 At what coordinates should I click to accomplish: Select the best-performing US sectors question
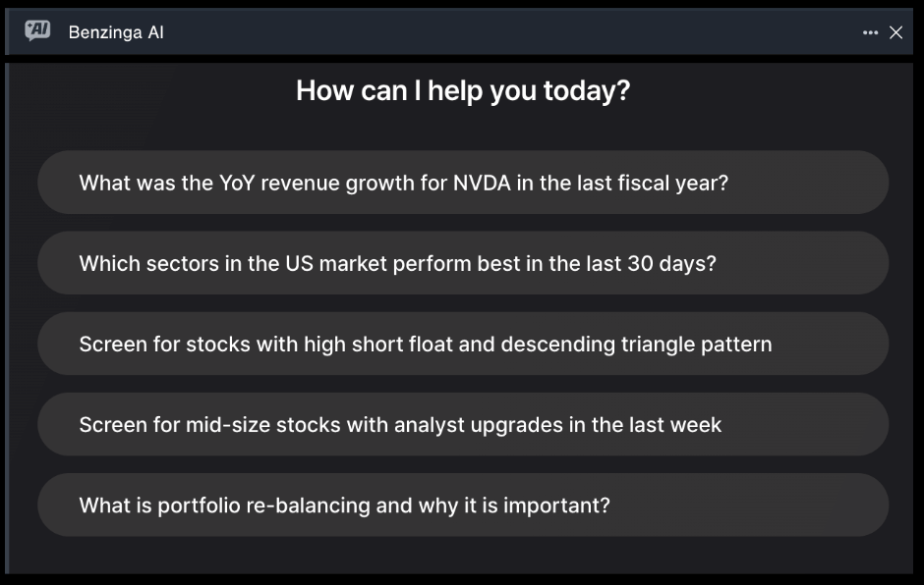463,263
